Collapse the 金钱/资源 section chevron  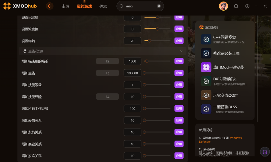tap(181, 51)
